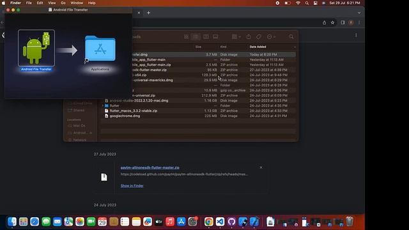Click Show in Finder link
Image resolution: width=409 pixels, height=230 pixels.
click(x=132, y=186)
